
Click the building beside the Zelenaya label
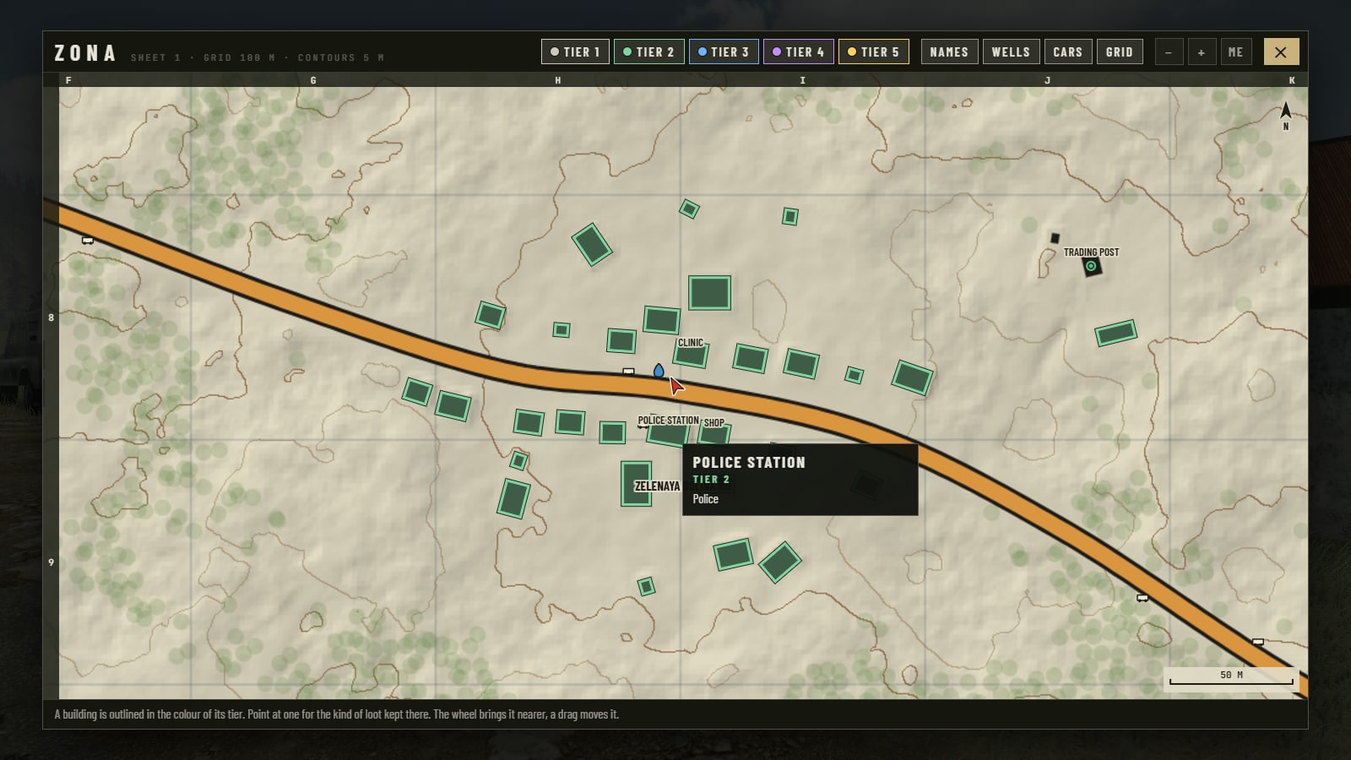(x=636, y=484)
